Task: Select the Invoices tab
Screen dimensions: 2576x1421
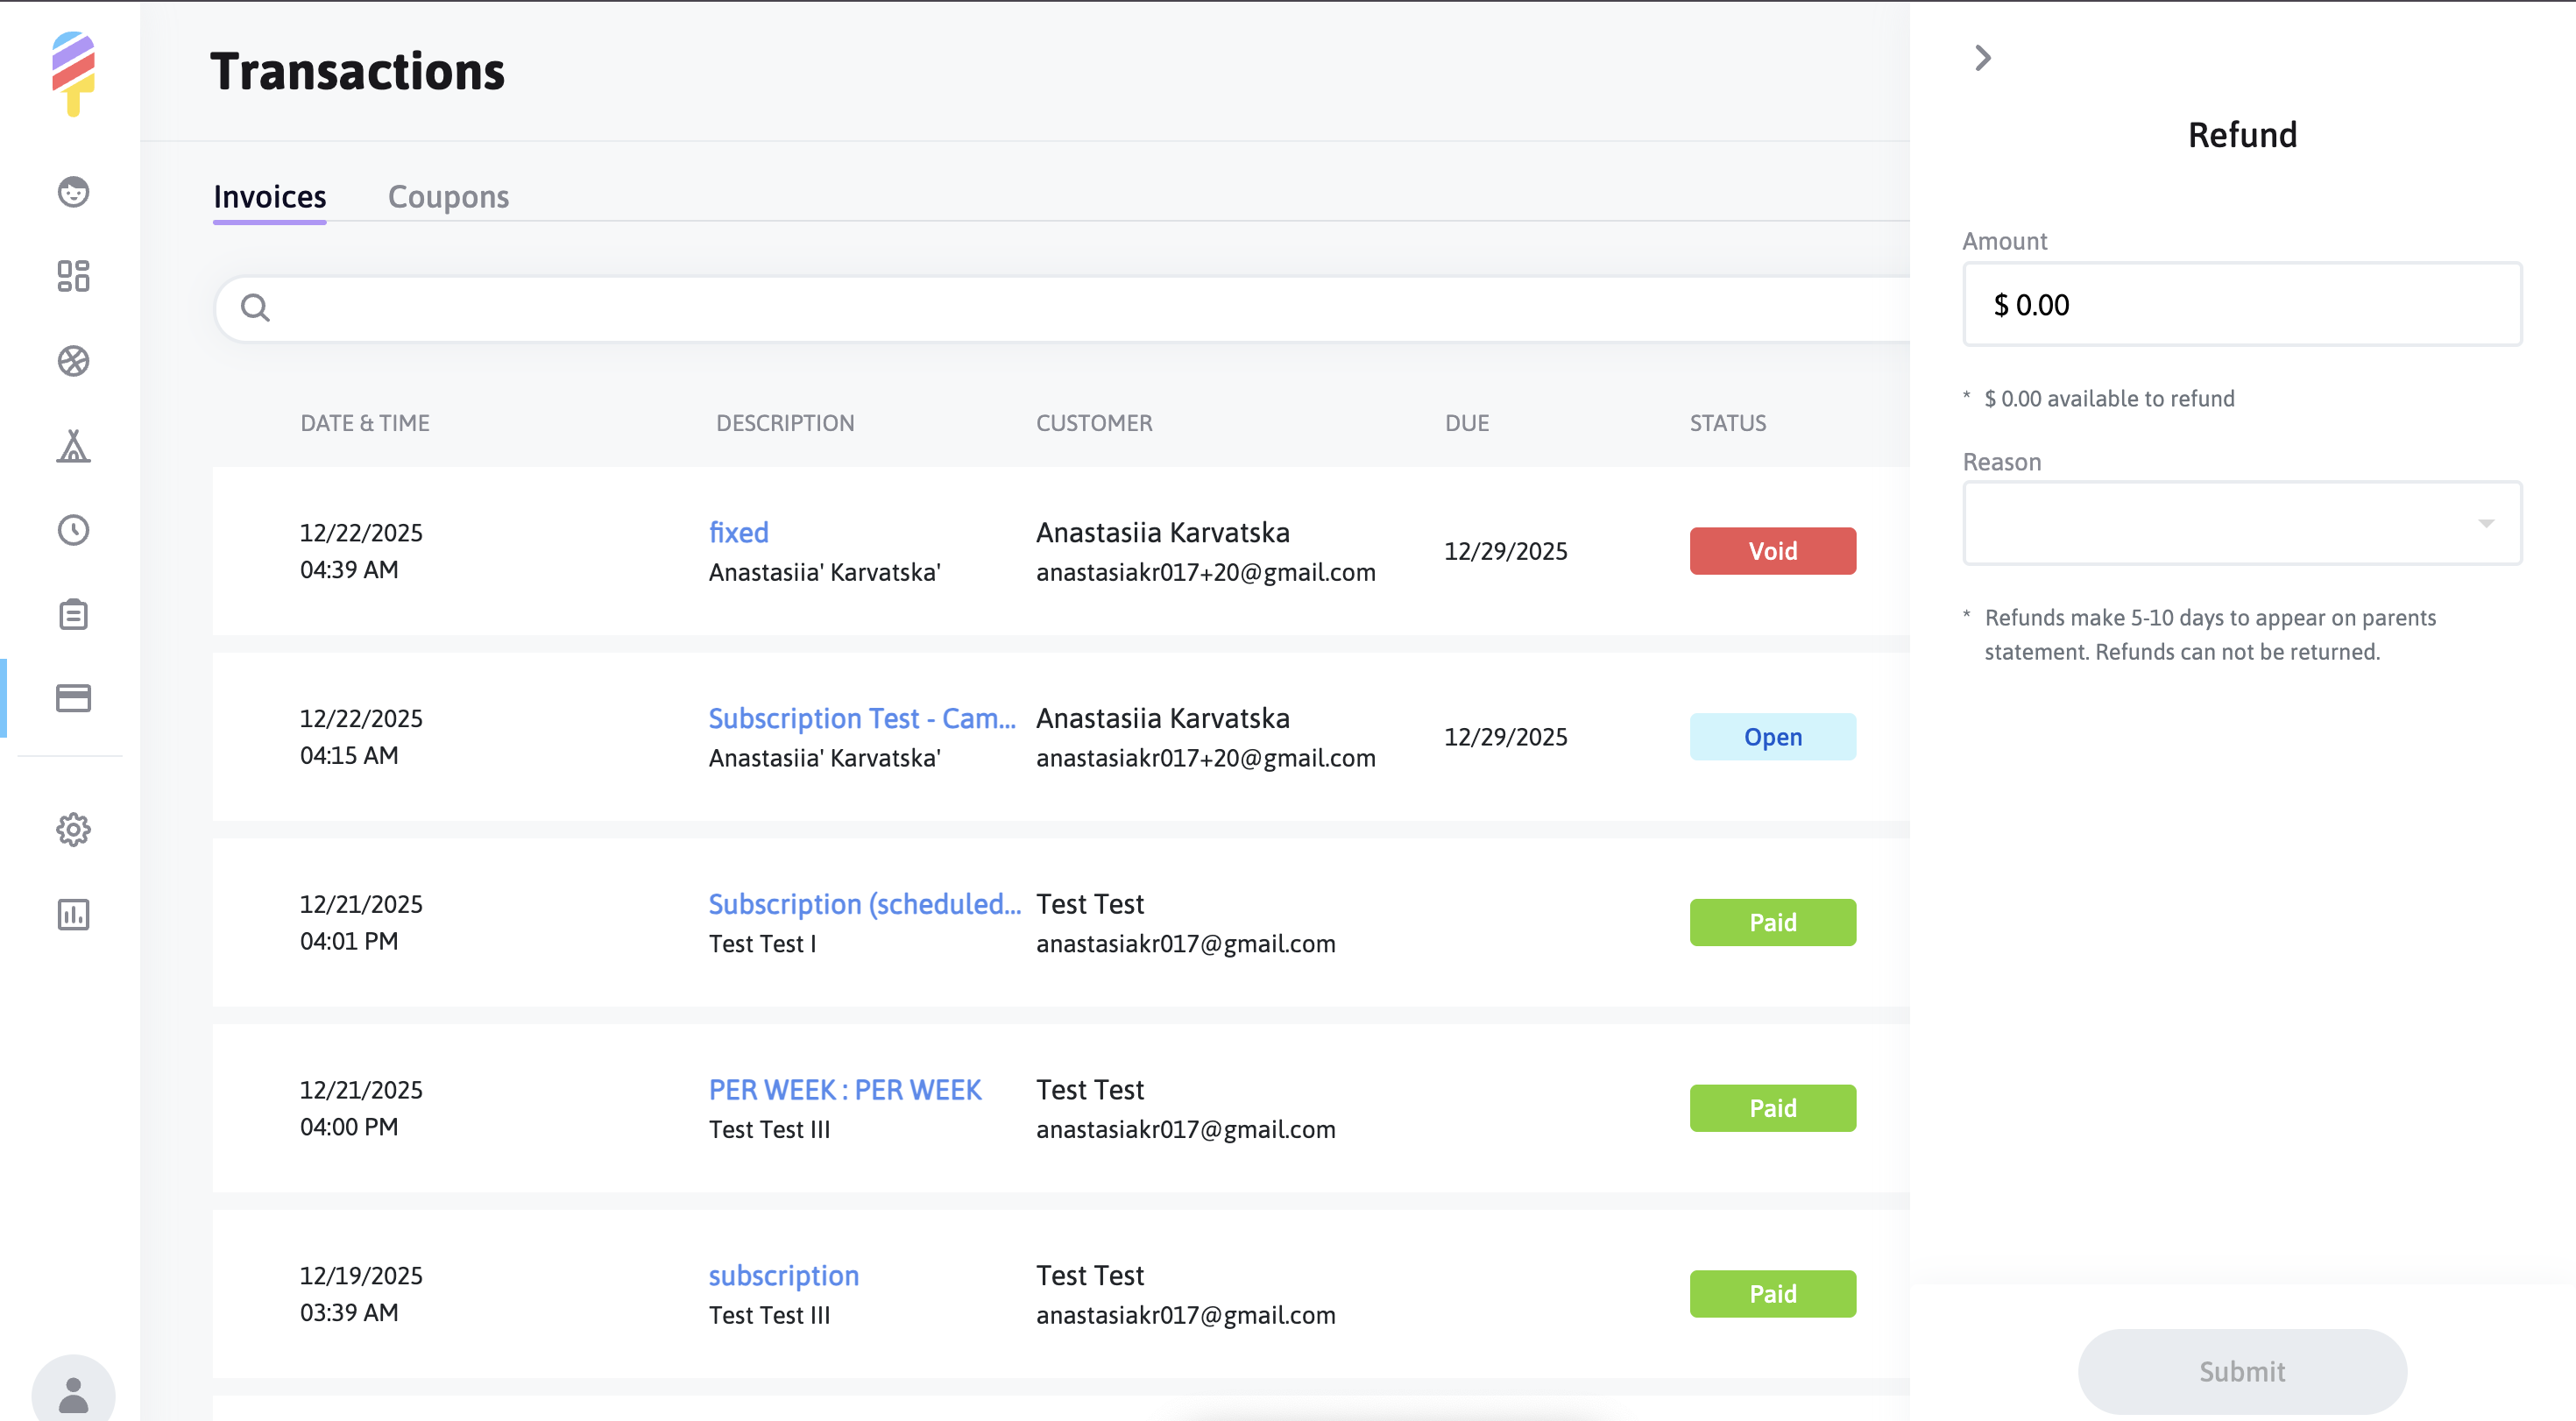Action: (x=269, y=197)
